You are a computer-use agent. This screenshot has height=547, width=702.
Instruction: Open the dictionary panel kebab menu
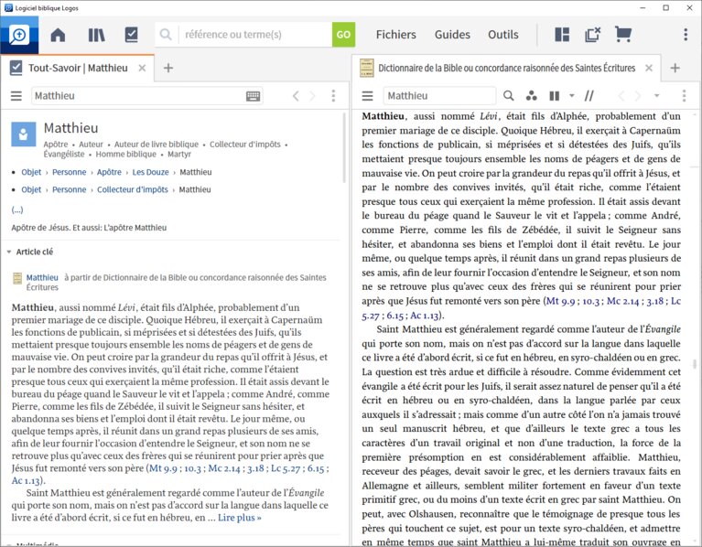click(684, 96)
